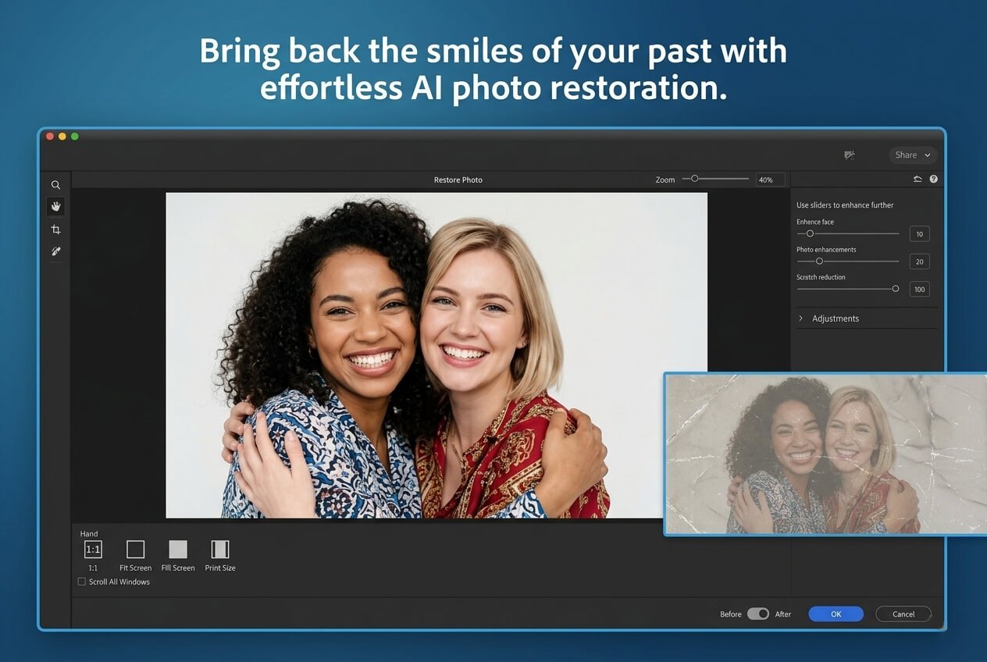987x662 pixels.
Task: Select the Hand tool
Action: [x=55, y=207]
